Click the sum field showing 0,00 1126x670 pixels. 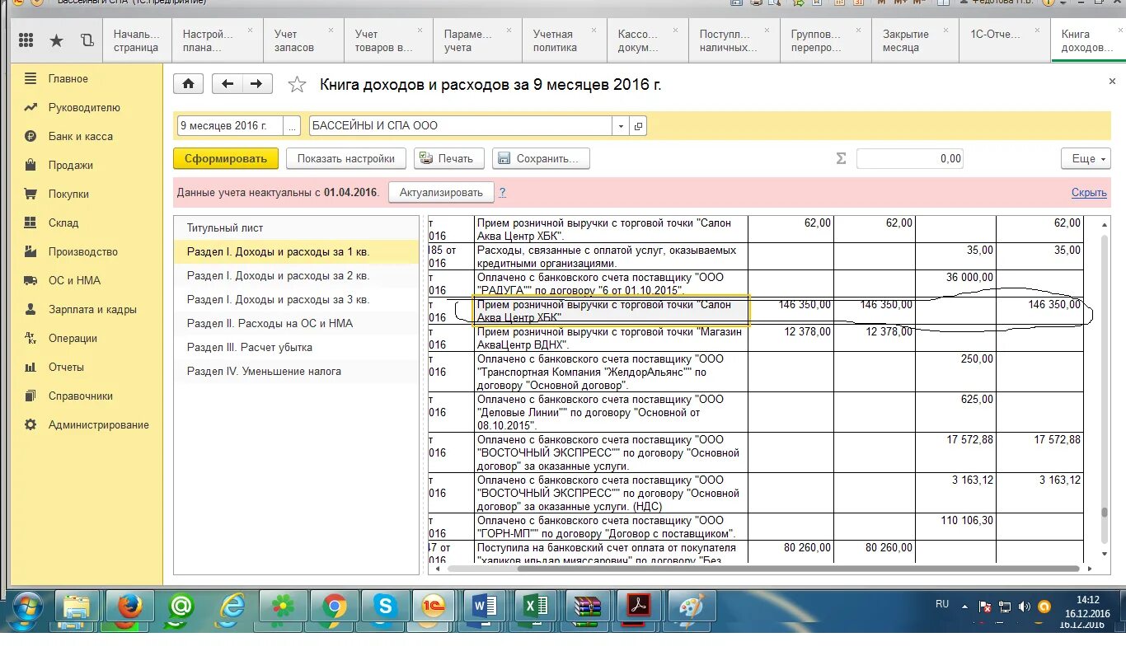point(910,158)
